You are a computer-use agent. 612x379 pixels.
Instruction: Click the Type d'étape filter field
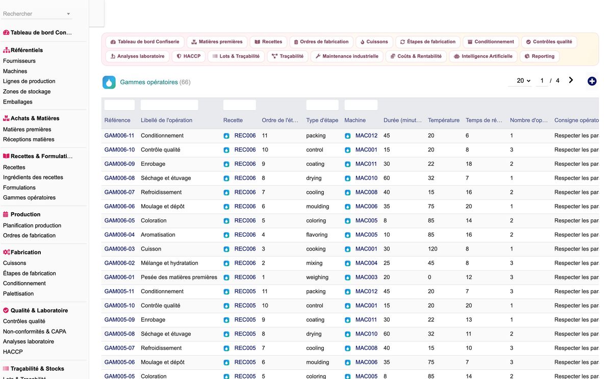(322, 105)
